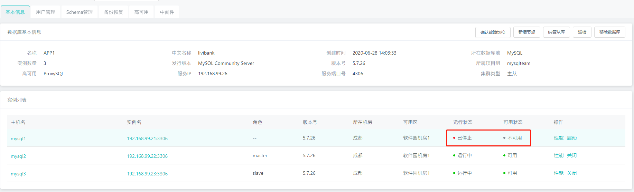
Task: Click 关闭 to stop mysql2
Action: [572, 155]
